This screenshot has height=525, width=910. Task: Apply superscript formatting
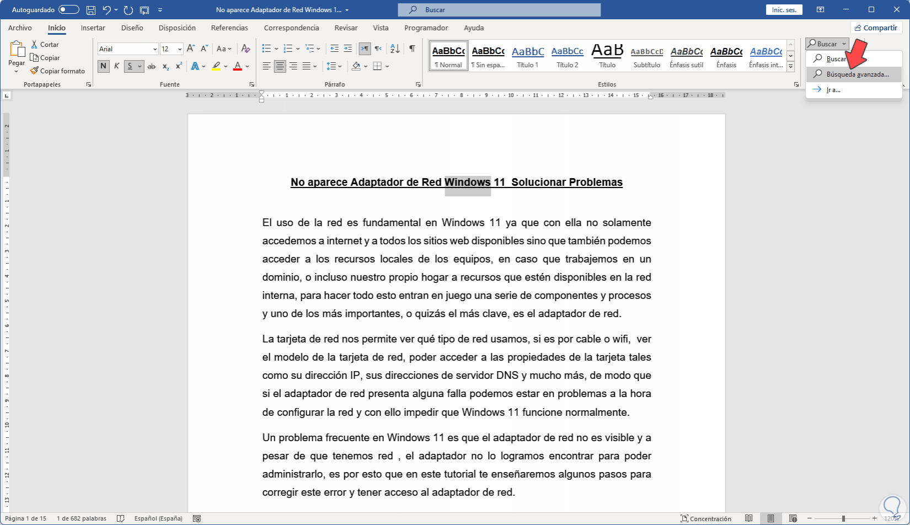pyautogui.click(x=179, y=67)
